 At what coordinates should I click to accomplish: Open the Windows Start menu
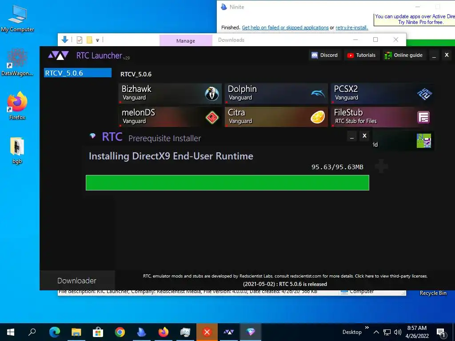(x=11, y=332)
